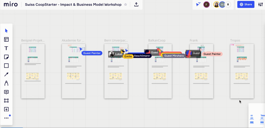The width and height of the screenshot is (265, 128).
Task: Toggle collaborators' cursors visibility
Action: pos(198,5)
